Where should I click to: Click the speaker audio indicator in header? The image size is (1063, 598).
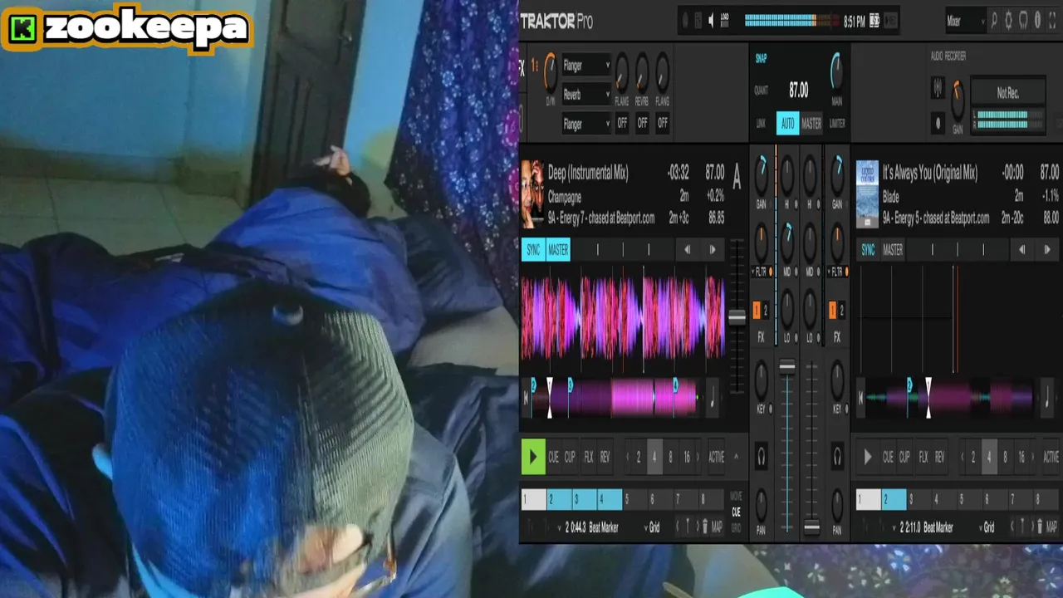coord(711,21)
